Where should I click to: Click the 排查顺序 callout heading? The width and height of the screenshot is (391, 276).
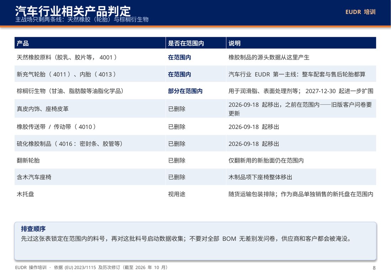point(33,229)
